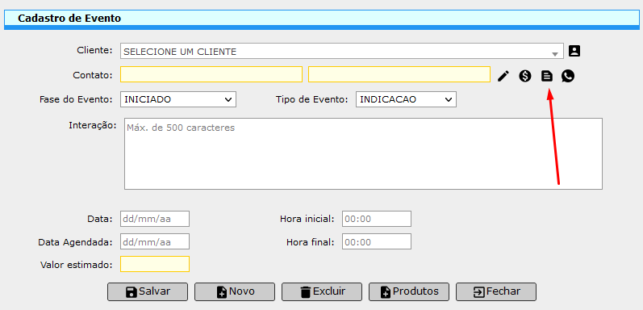Expand Tipo de Evento dropdown

point(406,99)
